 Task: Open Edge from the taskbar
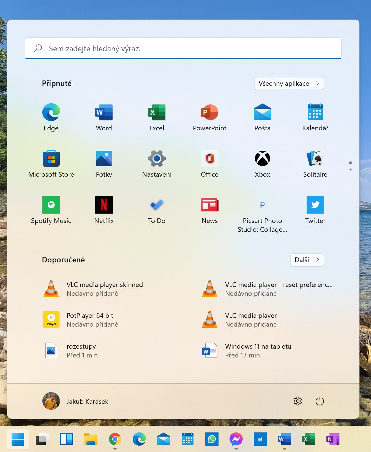point(139,439)
